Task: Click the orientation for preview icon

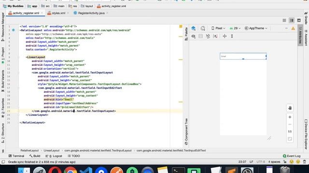Action: click(203, 28)
